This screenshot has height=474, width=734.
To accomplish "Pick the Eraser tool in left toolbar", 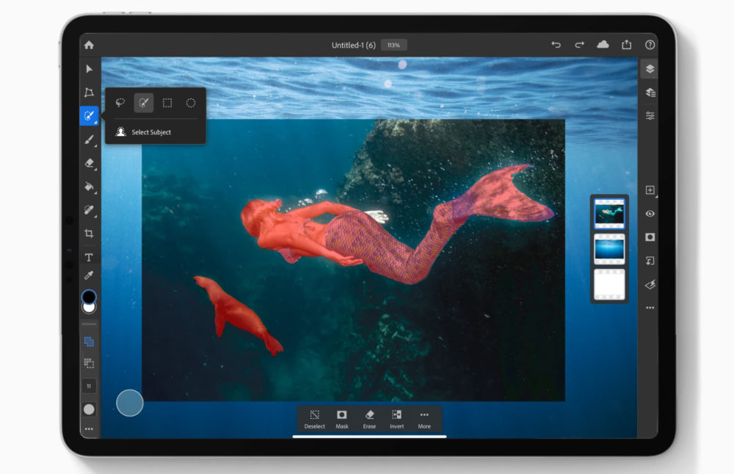I will (x=89, y=162).
